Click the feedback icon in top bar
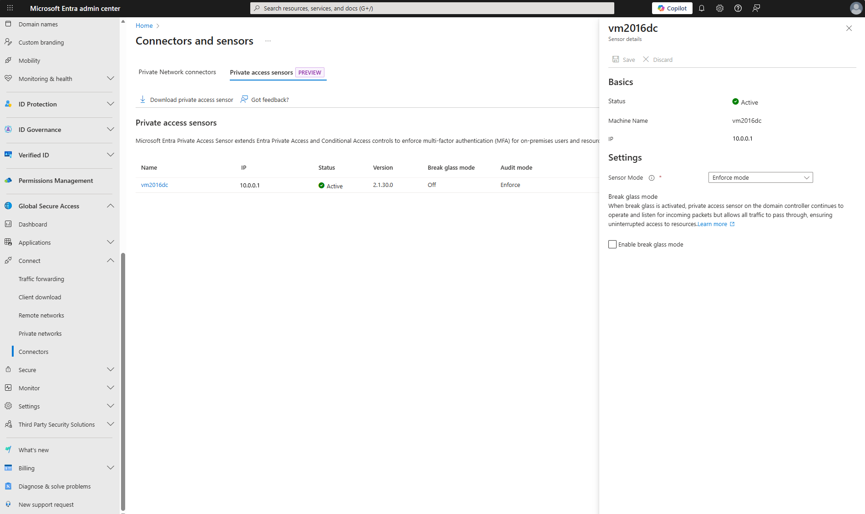865x514 pixels. click(x=756, y=8)
